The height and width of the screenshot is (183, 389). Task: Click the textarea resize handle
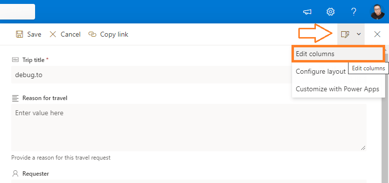point(363,148)
